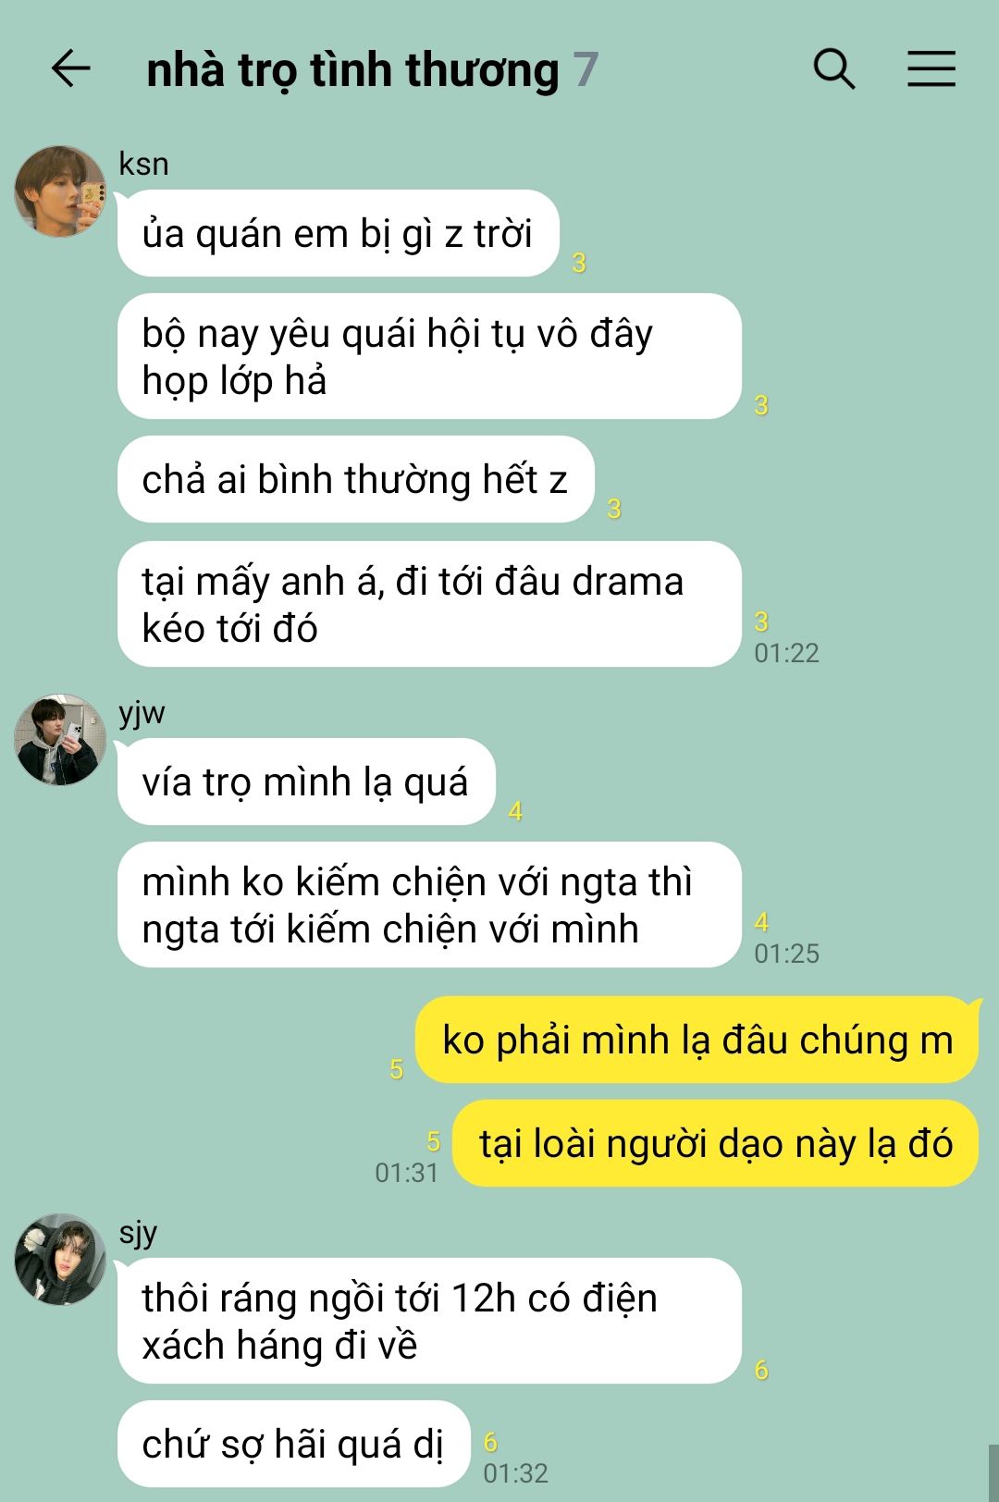Select message 'bộ nay yêu quái hội tụ'

click(x=429, y=356)
